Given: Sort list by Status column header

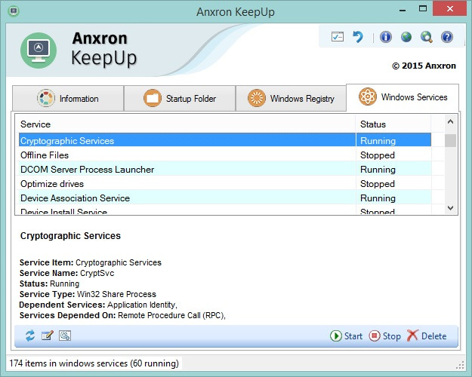Looking at the screenshot, I should [393, 124].
